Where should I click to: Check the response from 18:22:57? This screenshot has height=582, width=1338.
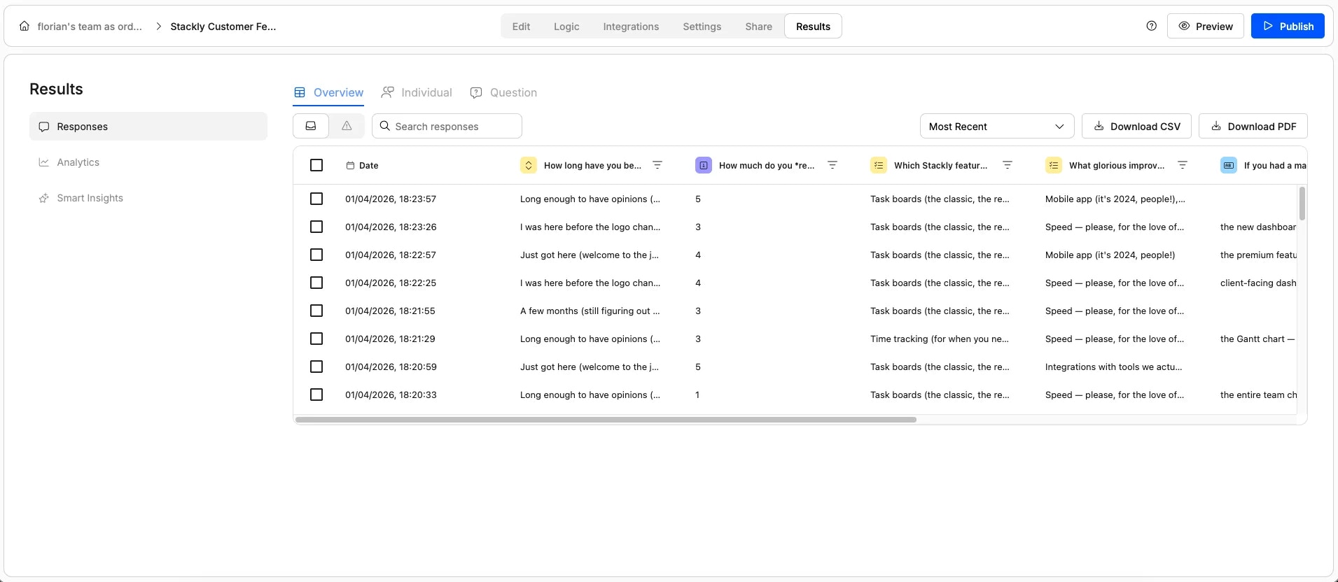coord(316,255)
